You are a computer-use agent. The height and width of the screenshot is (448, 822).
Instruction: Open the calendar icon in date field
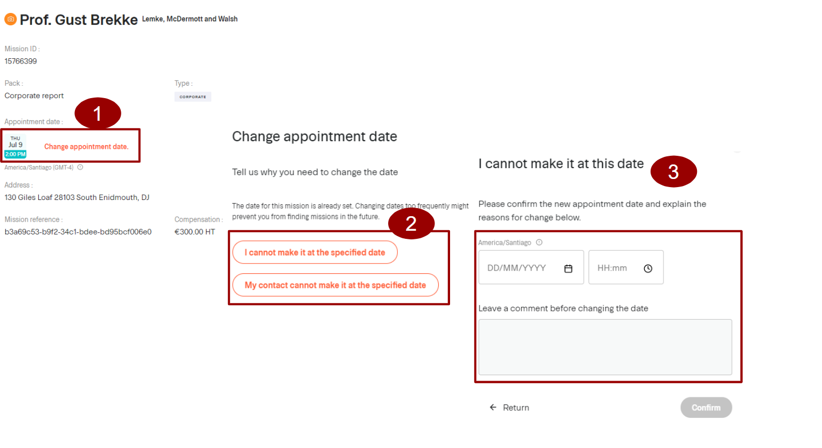568,268
